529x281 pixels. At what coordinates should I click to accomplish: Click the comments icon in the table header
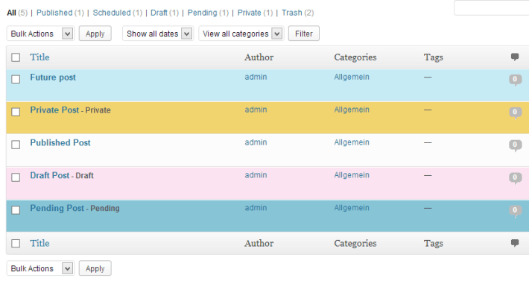515,57
